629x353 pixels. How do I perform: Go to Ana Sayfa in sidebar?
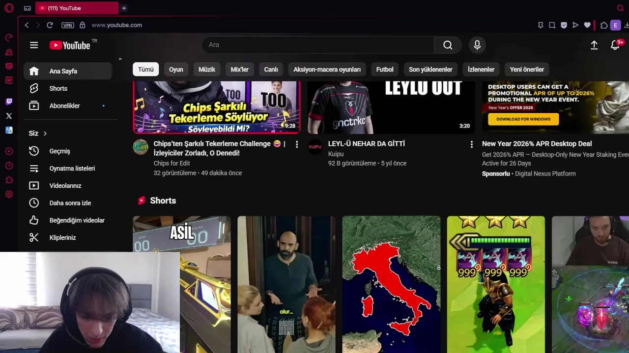click(68, 71)
